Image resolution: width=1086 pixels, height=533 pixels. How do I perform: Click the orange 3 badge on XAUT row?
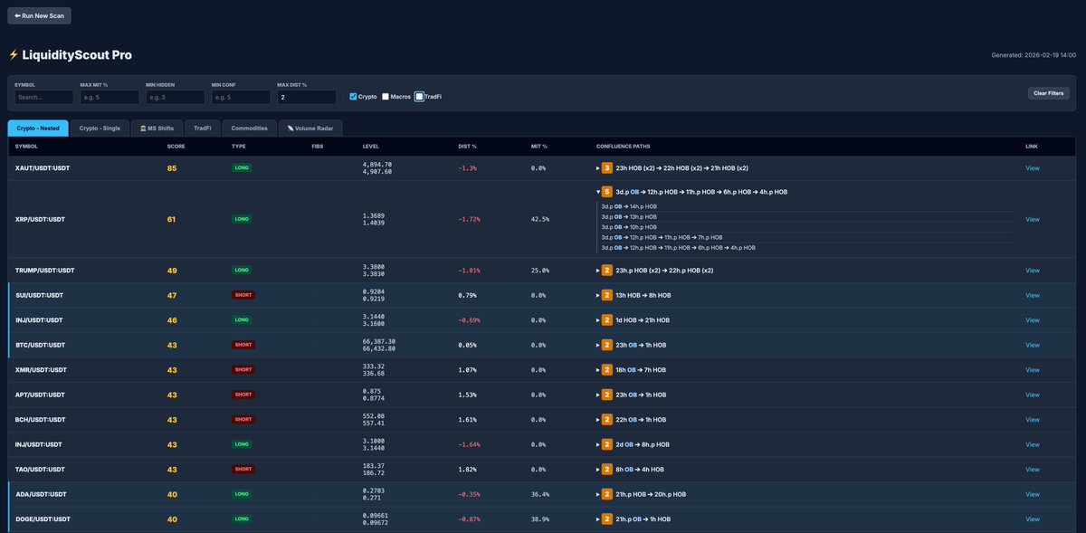click(607, 168)
